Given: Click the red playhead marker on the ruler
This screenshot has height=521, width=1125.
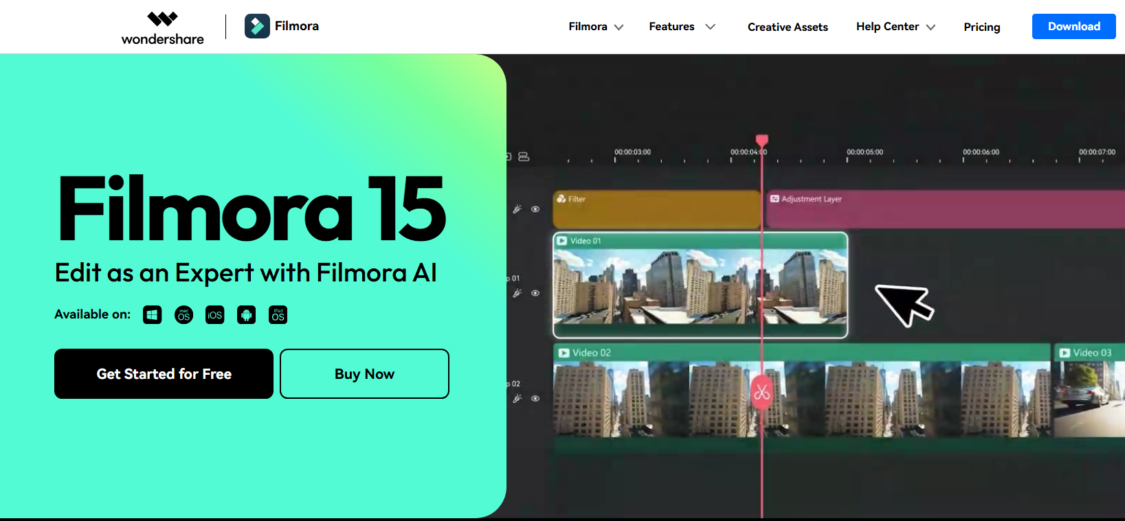Looking at the screenshot, I should click(x=761, y=141).
